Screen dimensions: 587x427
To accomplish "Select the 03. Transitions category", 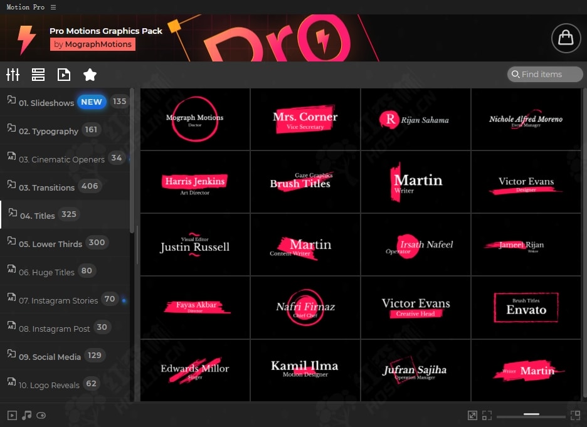I will (65, 186).
